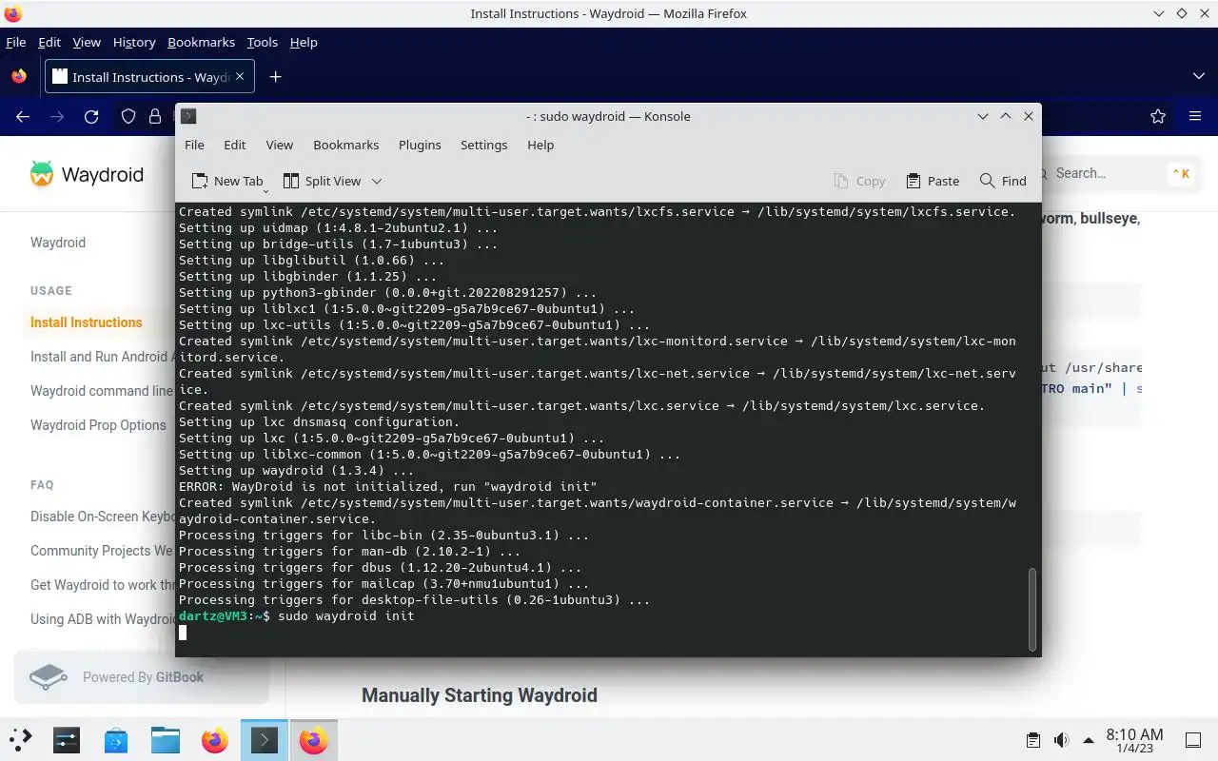The image size is (1218, 761).
Task: Reload the Firefox page
Action: coord(91,116)
